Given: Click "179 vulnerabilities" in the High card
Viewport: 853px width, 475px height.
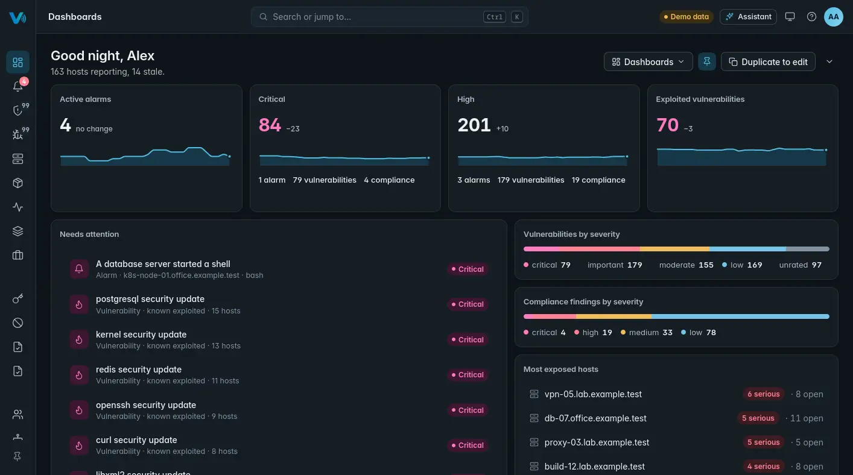Looking at the screenshot, I should 531,180.
